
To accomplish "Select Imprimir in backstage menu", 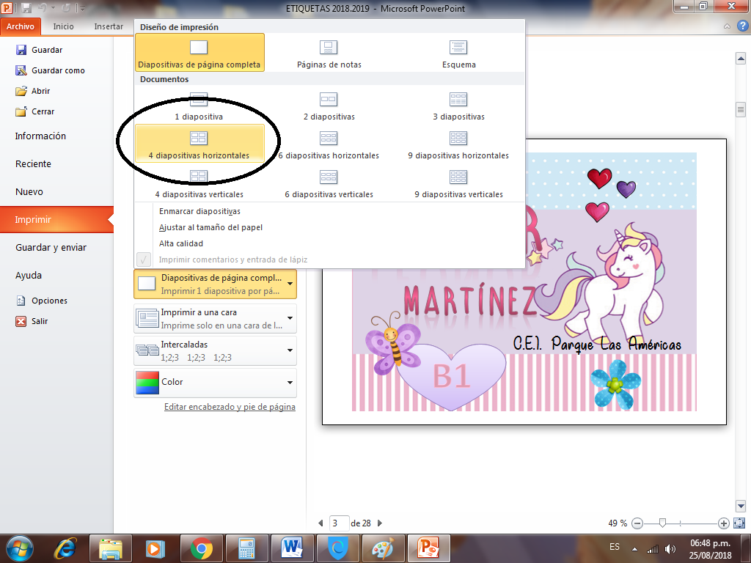I will pyautogui.click(x=56, y=220).
